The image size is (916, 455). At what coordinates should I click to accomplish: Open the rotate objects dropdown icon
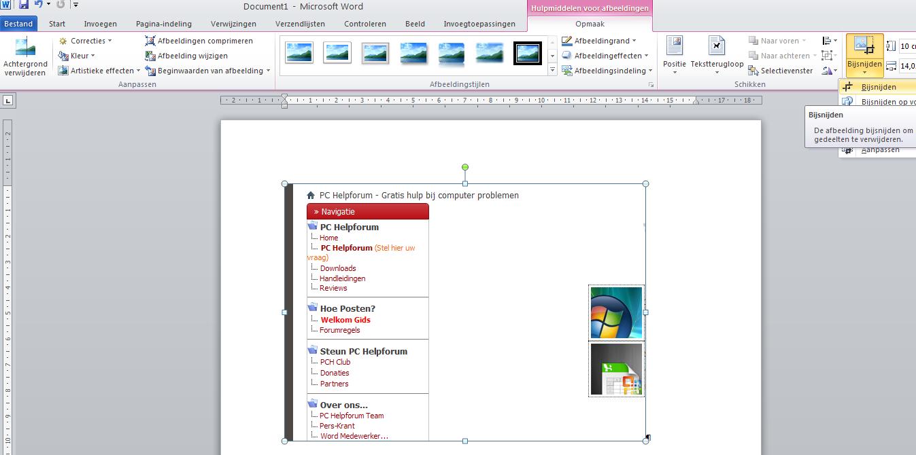829,71
